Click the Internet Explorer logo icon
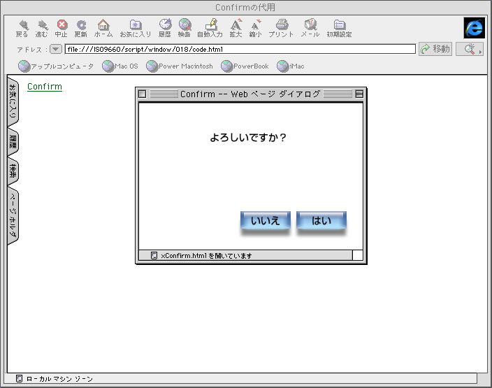 coord(474,28)
